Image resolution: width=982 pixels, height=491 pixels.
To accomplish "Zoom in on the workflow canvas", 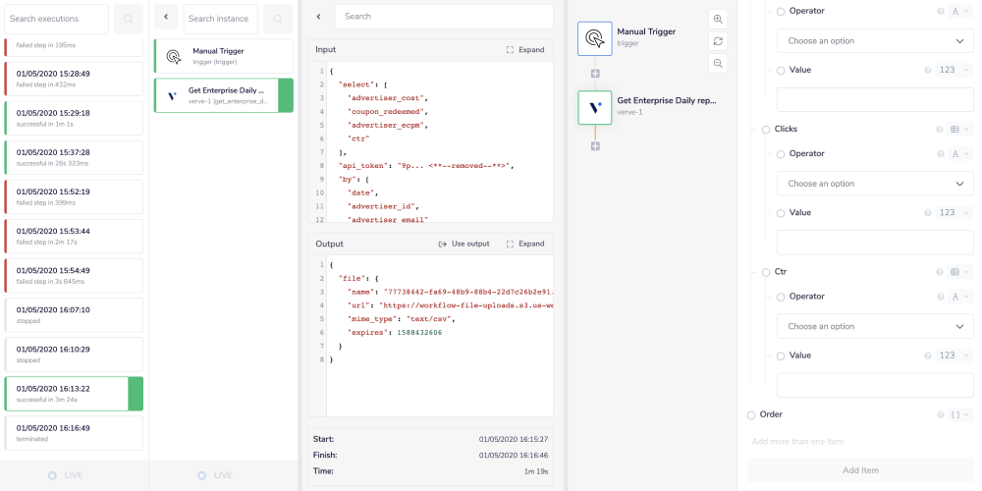I will pos(718,19).
